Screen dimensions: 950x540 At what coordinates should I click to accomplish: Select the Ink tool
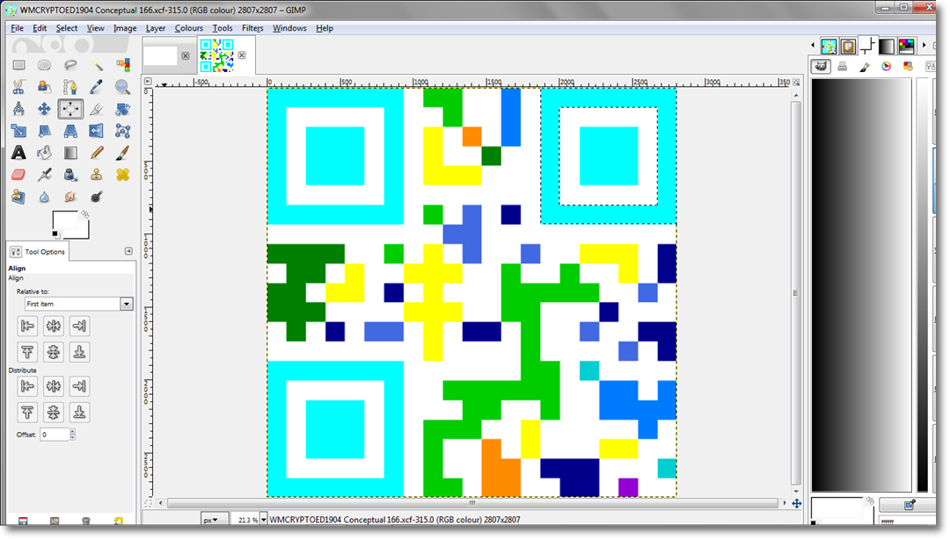[70, 175]
